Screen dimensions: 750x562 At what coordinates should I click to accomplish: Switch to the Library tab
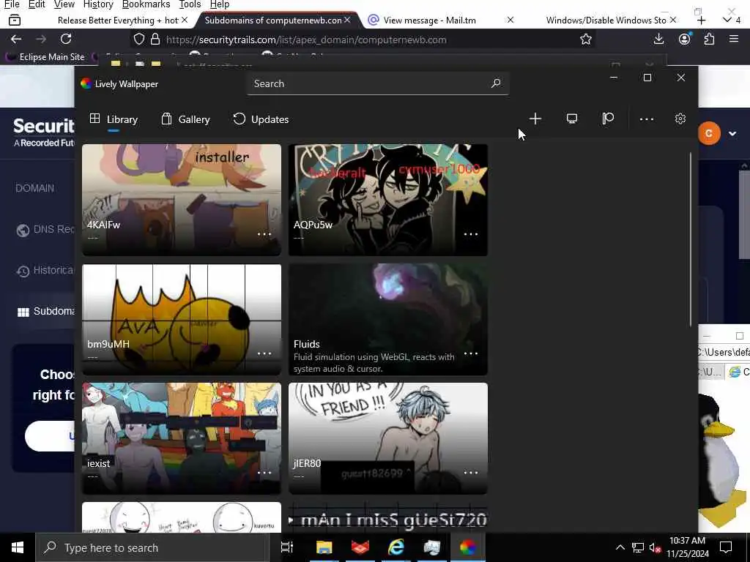pos(114,119)
